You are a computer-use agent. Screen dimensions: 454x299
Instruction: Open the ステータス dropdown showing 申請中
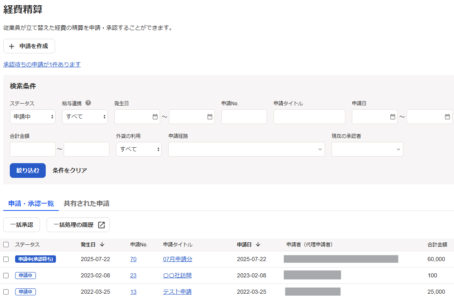(33, 117)
